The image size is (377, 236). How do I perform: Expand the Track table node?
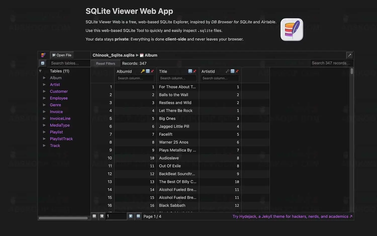pyautogui.click(x=44, y=146)
